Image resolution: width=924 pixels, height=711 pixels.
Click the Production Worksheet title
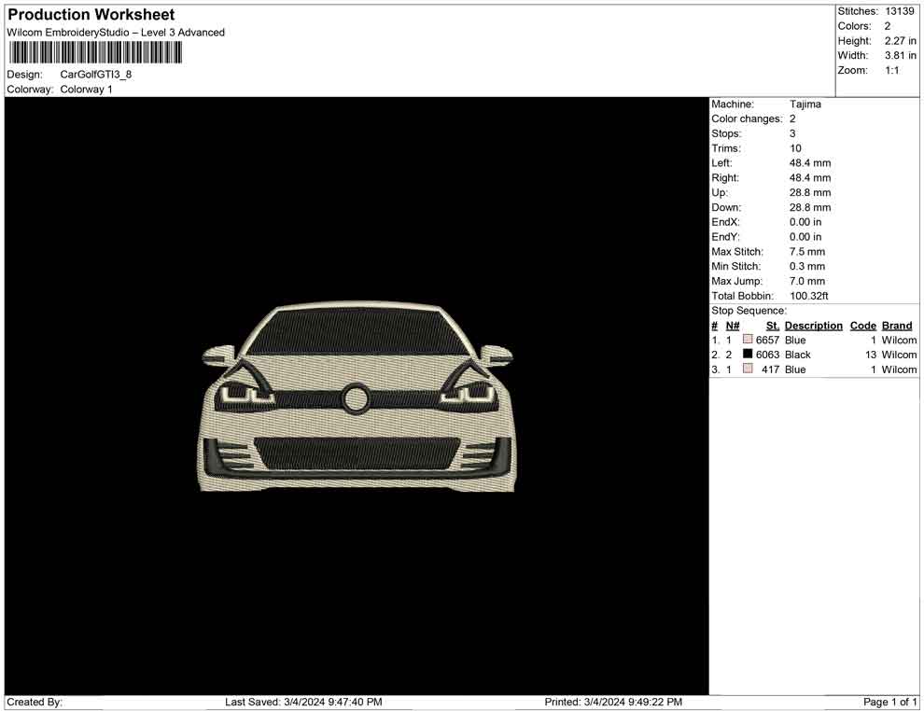(91, 15)
